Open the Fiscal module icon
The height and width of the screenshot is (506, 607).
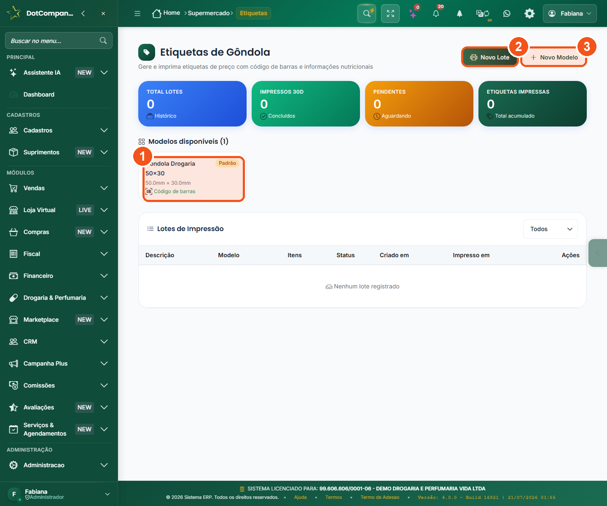(x=13, y=254)
